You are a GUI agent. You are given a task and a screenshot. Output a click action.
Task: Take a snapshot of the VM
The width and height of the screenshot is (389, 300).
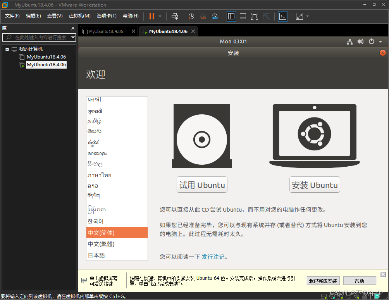(x=191, y=16)
